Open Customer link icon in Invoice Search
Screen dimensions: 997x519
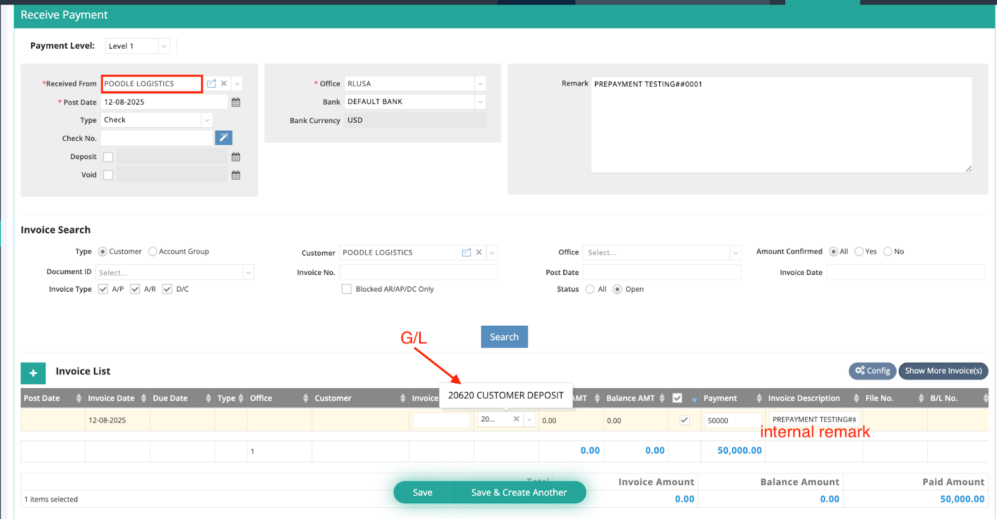(x=466, y=252)
